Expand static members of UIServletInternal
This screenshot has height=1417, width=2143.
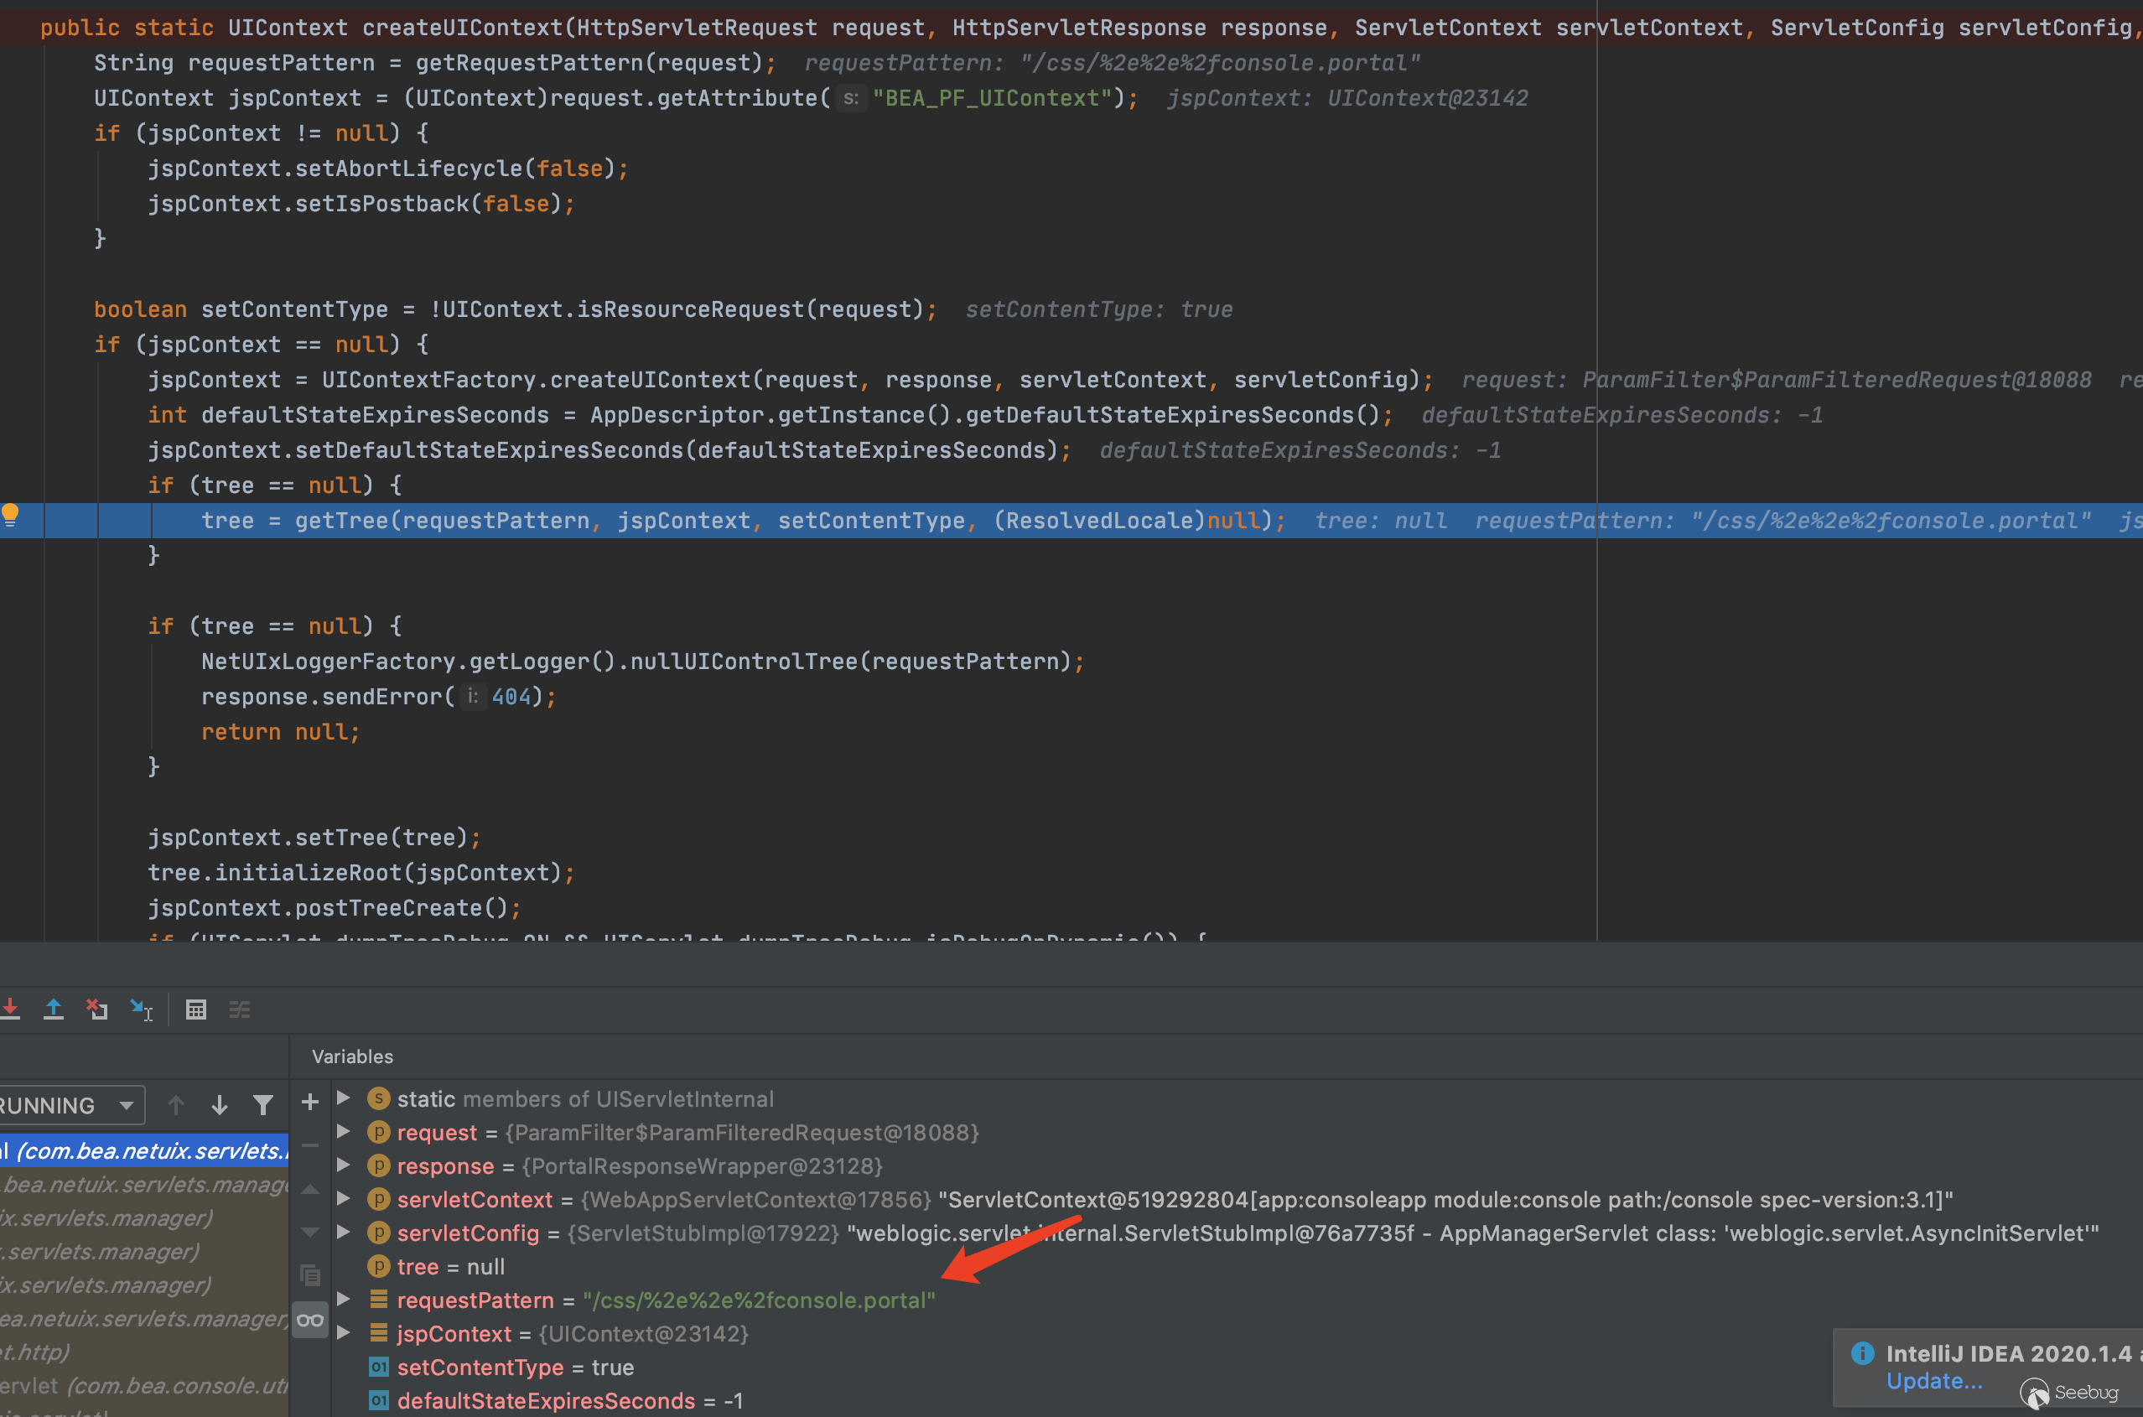click(343, 1098)
